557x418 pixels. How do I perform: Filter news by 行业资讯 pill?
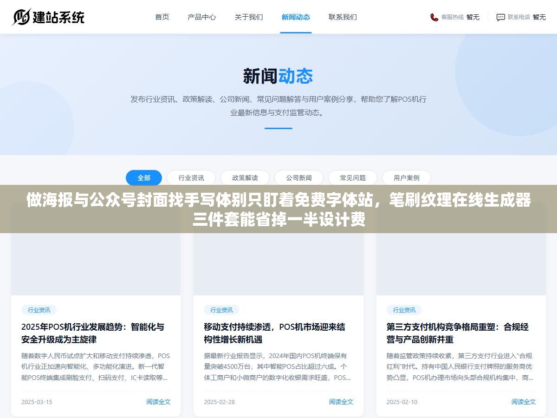[191, 178]
